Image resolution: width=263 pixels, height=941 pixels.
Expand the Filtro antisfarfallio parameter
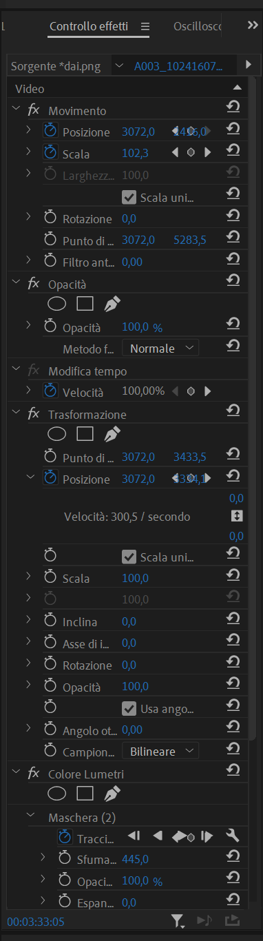pyautogui.click(x=28, y=261)
